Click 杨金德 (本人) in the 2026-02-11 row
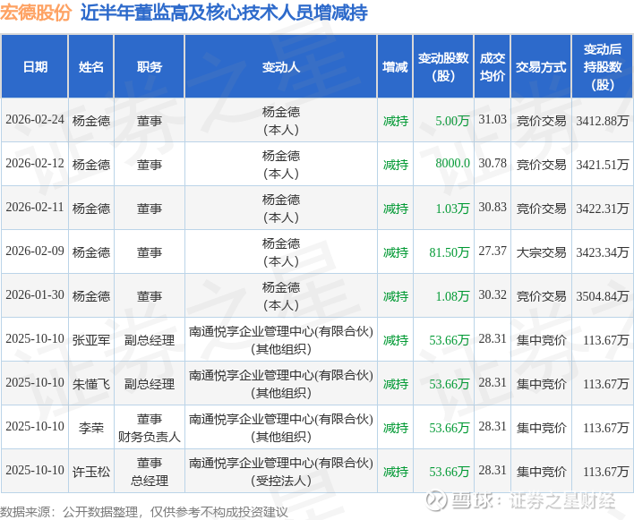 point(281,208)
